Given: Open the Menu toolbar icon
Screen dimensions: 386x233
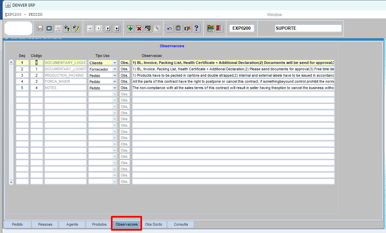Looking at the screenshot, I should (x=210, y=28).
